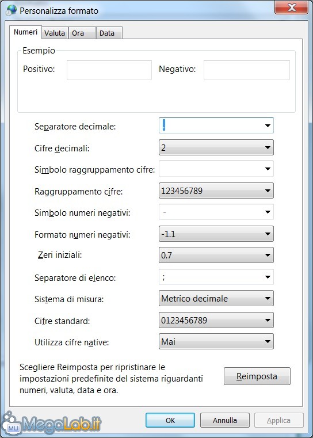This screenshot has height=438, width=313.
Task: Open Separatore di elenco dropdown arrow
Action: [268, 277]
